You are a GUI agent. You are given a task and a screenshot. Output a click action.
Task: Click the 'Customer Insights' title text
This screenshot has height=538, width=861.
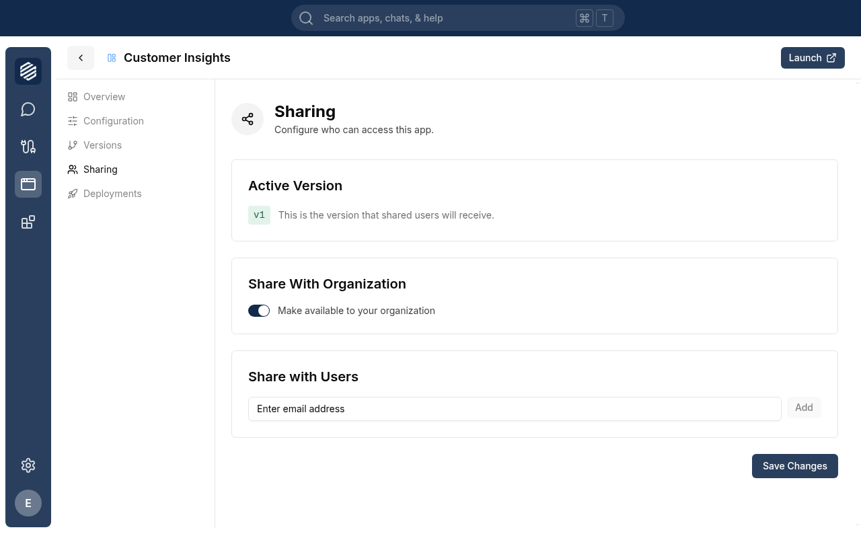click(x=177, y=58)
